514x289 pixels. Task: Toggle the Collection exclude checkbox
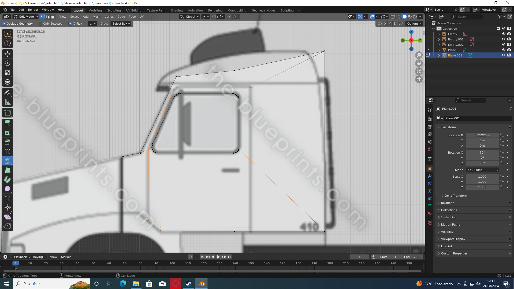(498, 29)
